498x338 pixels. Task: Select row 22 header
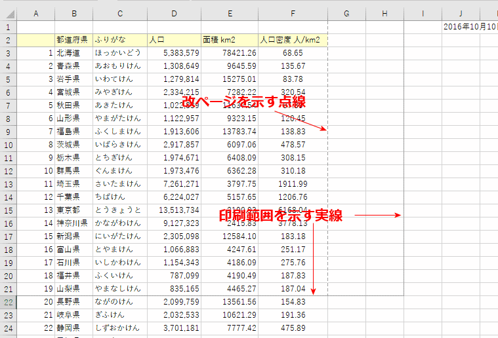pos(8,302)
